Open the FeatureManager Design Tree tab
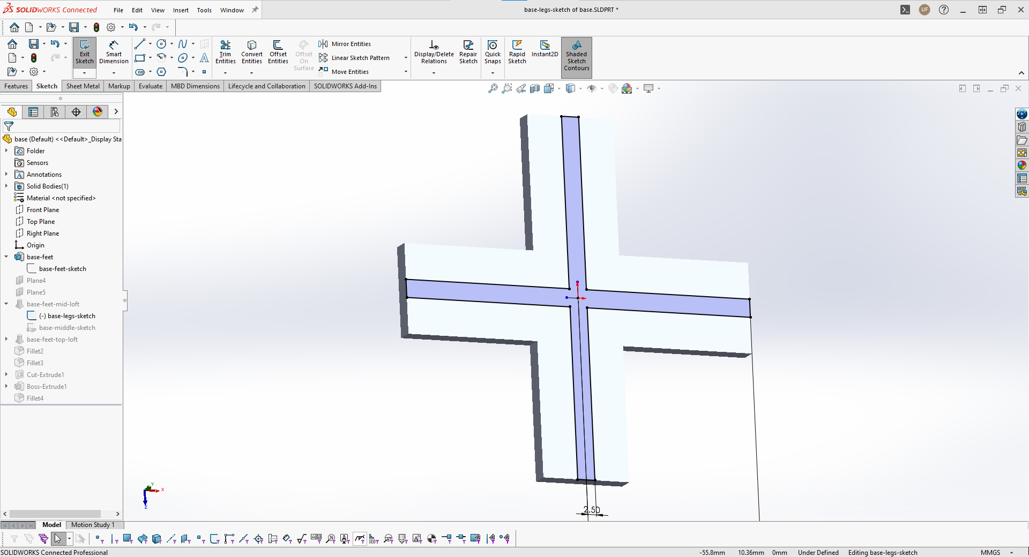1029x557 pixels. (12, 111)
